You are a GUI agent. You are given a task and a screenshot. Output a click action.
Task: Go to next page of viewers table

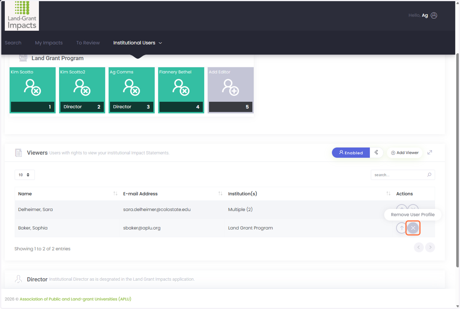point(430,247)
